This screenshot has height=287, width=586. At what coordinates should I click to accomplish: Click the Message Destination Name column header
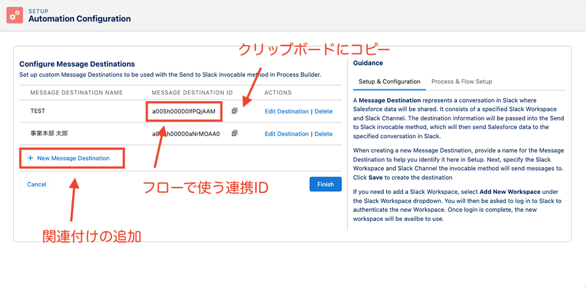[x=76, y=92]
